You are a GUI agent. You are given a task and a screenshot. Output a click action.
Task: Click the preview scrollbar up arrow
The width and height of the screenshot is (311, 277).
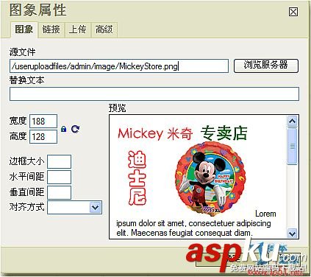coord(292,121)
